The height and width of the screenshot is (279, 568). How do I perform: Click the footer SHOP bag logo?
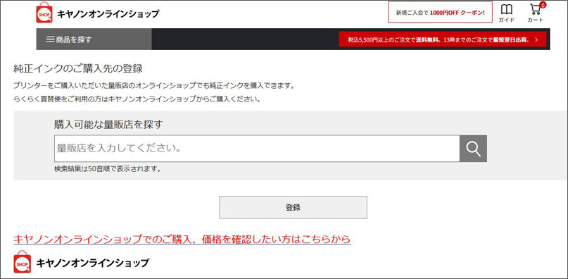pos(22,261)
